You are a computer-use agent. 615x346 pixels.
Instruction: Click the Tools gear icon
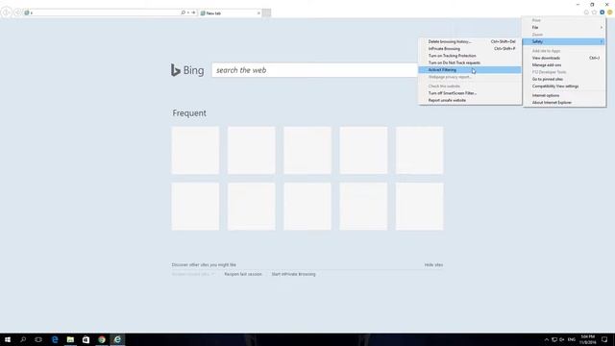[603, 12]
